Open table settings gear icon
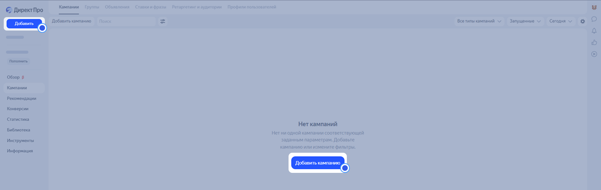601x190 pixels. pyautogui.click(x=582, y=21)
